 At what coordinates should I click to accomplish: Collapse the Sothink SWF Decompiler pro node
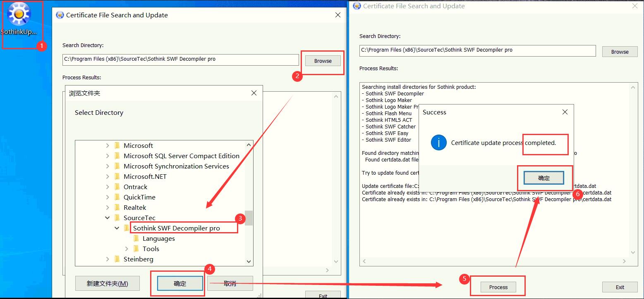click(x=117, y=228)
